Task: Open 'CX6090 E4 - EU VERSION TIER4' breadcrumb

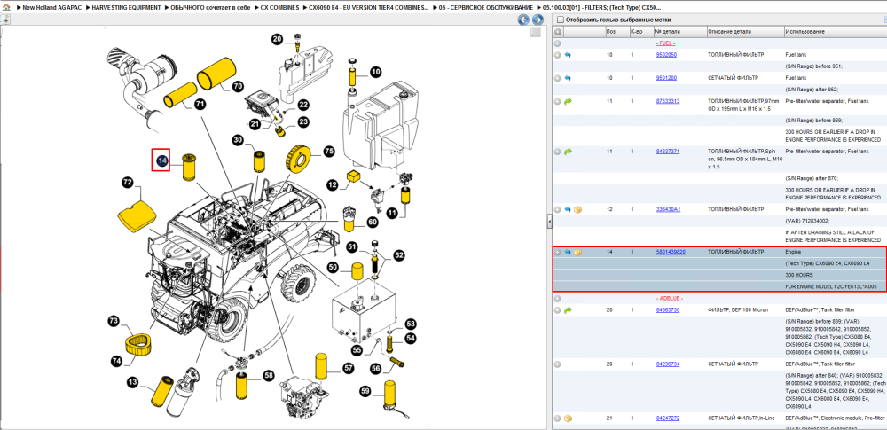Action: [x=369, y=7]
